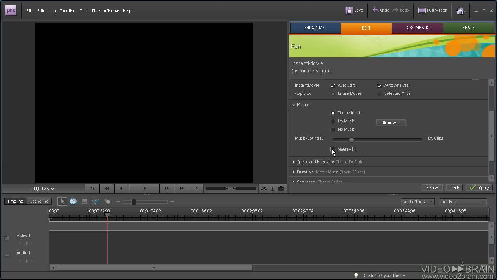Uncheck the Auto-Analyzer checkbox
497x280 pixels.
tap(379, 86)
